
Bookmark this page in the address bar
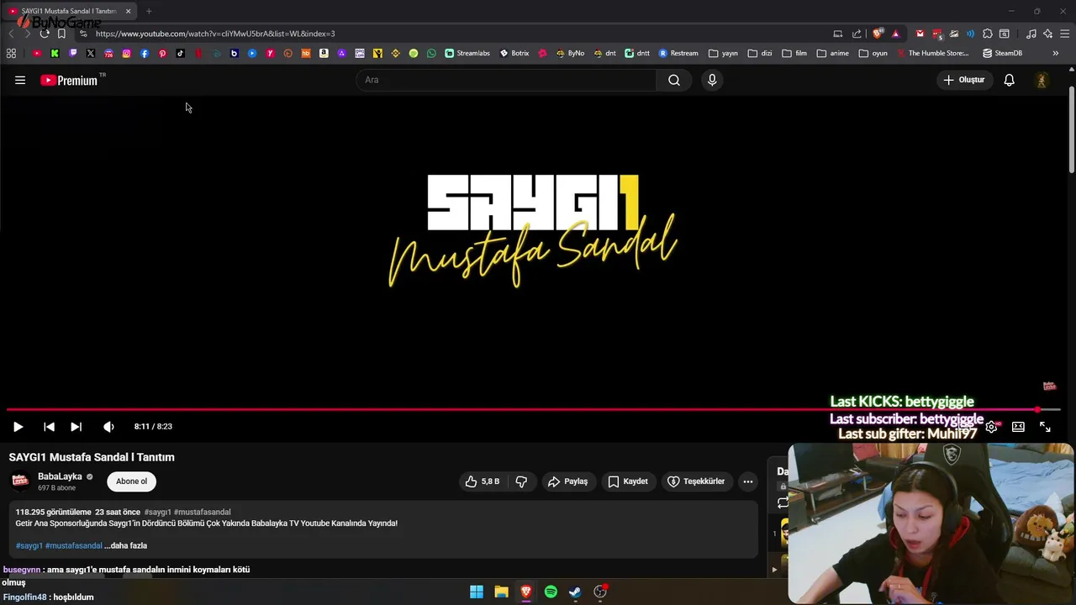pyautogui.click(x=61, y=34)
